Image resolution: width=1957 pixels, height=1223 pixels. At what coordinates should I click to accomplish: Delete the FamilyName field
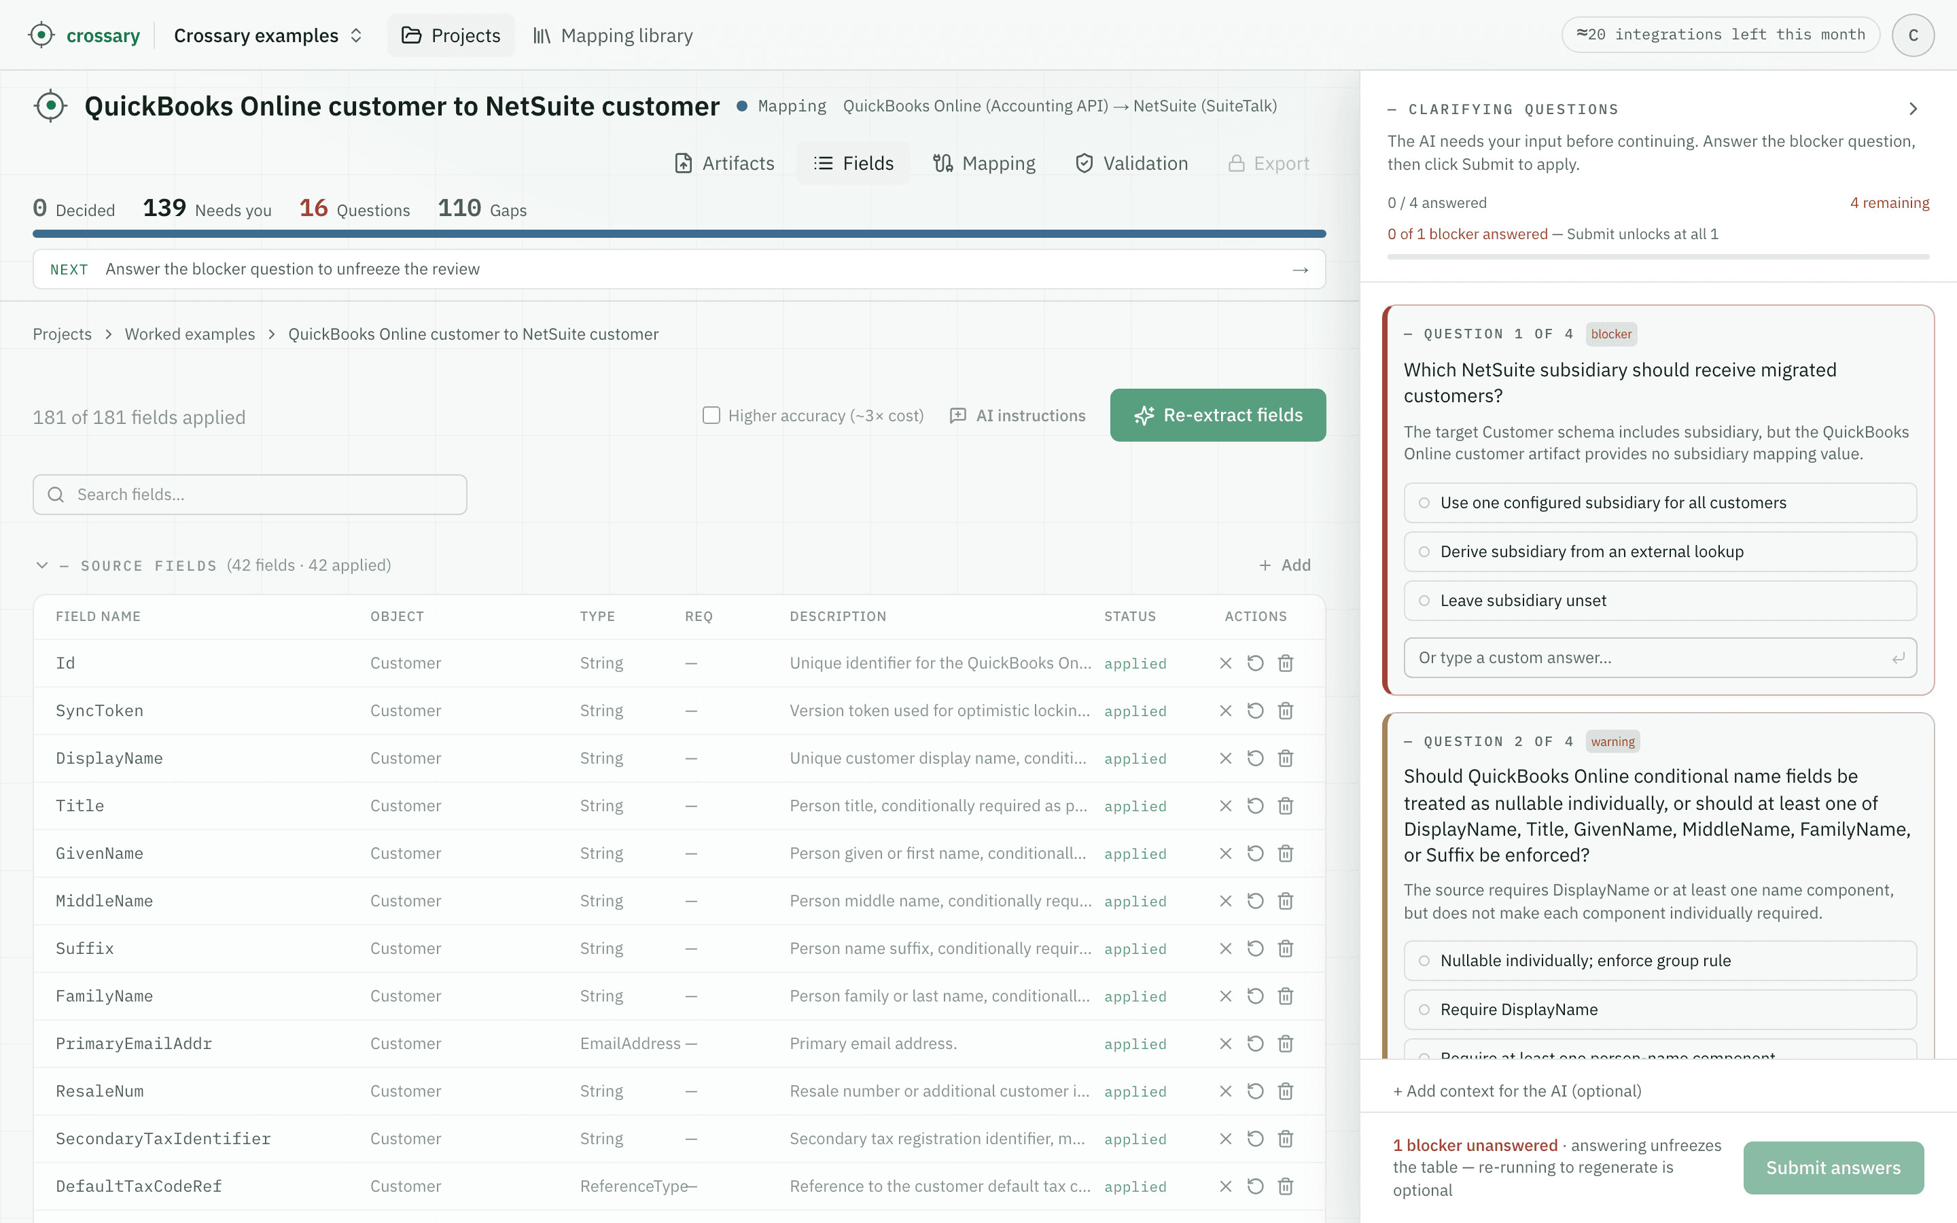pos(1285,997)
